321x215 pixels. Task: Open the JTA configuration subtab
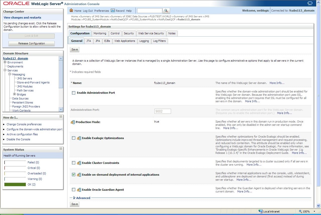(89, 41)
